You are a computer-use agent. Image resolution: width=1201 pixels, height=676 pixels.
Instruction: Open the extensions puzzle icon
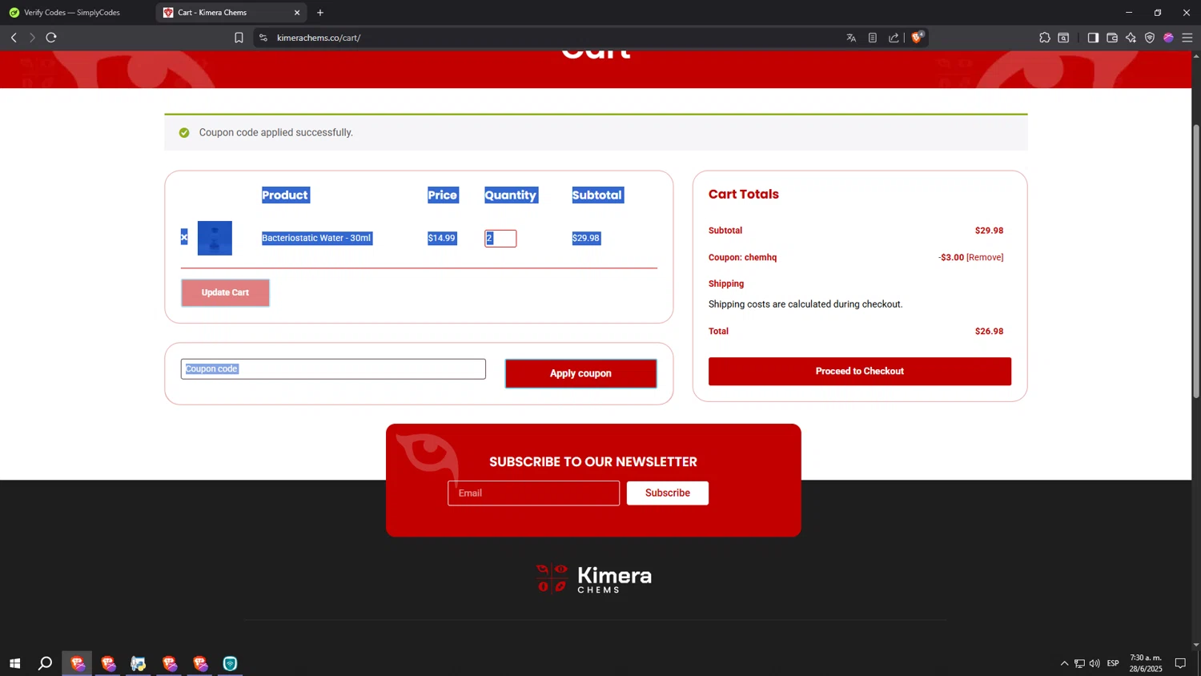pos(1045,38)
